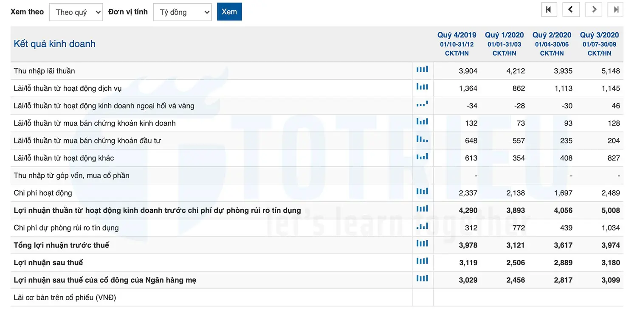The height and width of the screenshot is (309, 637).
Task: Click chart icon for Lãi/lỗ thuần từ hoạt động khác
Action: (x=422, y=157)
